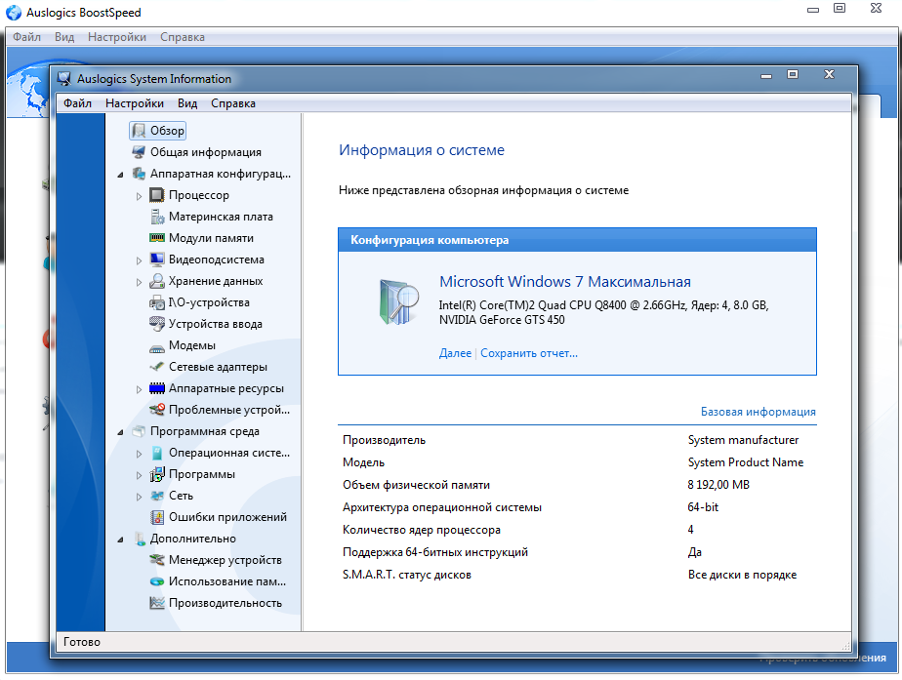
Task: Click the Программы icon
Action: tap(157, 474)
